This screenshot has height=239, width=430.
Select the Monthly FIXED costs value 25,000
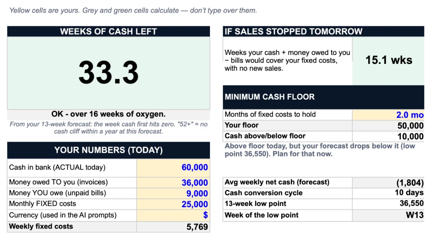(x=173, y=204)
